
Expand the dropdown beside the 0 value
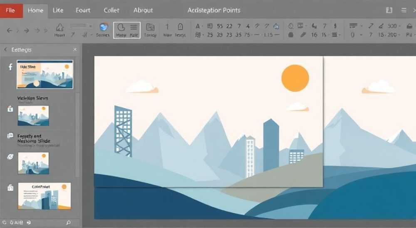pos(361,35)
